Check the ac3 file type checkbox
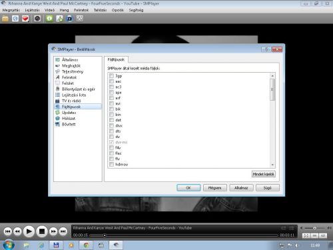This screenshot has width=333, height=250. click(x=111, y=87)
